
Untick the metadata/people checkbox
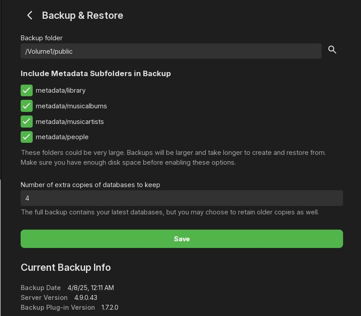pos(27,137)
